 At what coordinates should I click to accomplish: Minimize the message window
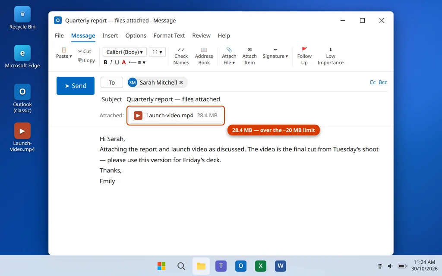tap(343, 20)
